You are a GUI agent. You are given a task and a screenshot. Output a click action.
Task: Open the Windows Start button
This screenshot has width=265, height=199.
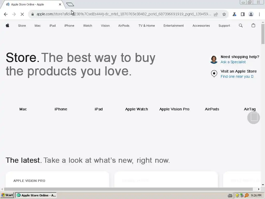click(7, 195)
